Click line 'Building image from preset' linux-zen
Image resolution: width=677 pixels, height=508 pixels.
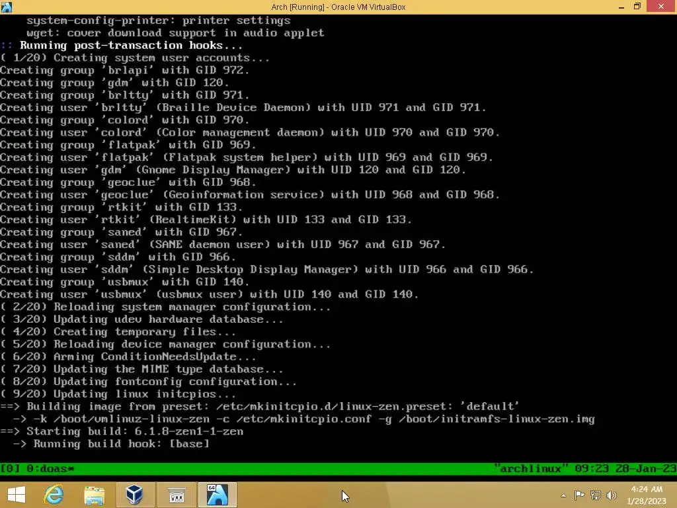click(x=260, y=407)
